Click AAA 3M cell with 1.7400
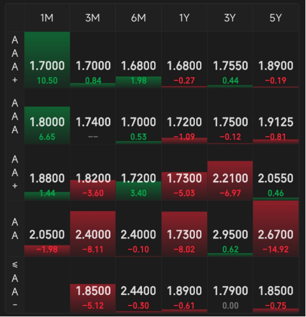 93,116
